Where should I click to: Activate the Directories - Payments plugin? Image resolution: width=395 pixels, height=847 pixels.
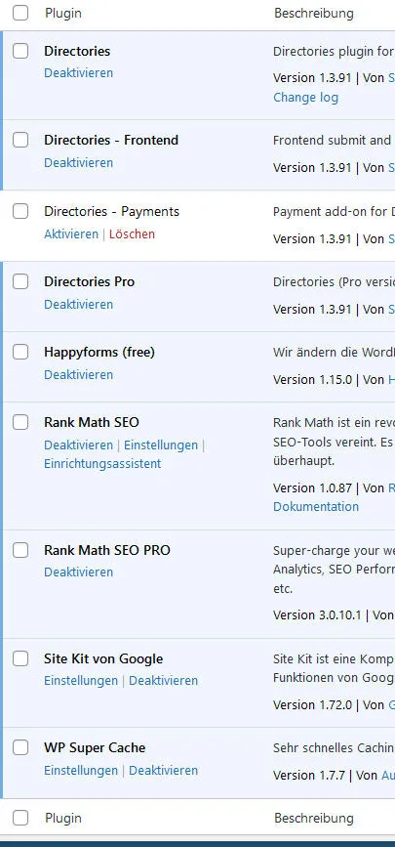pos(71,233)
